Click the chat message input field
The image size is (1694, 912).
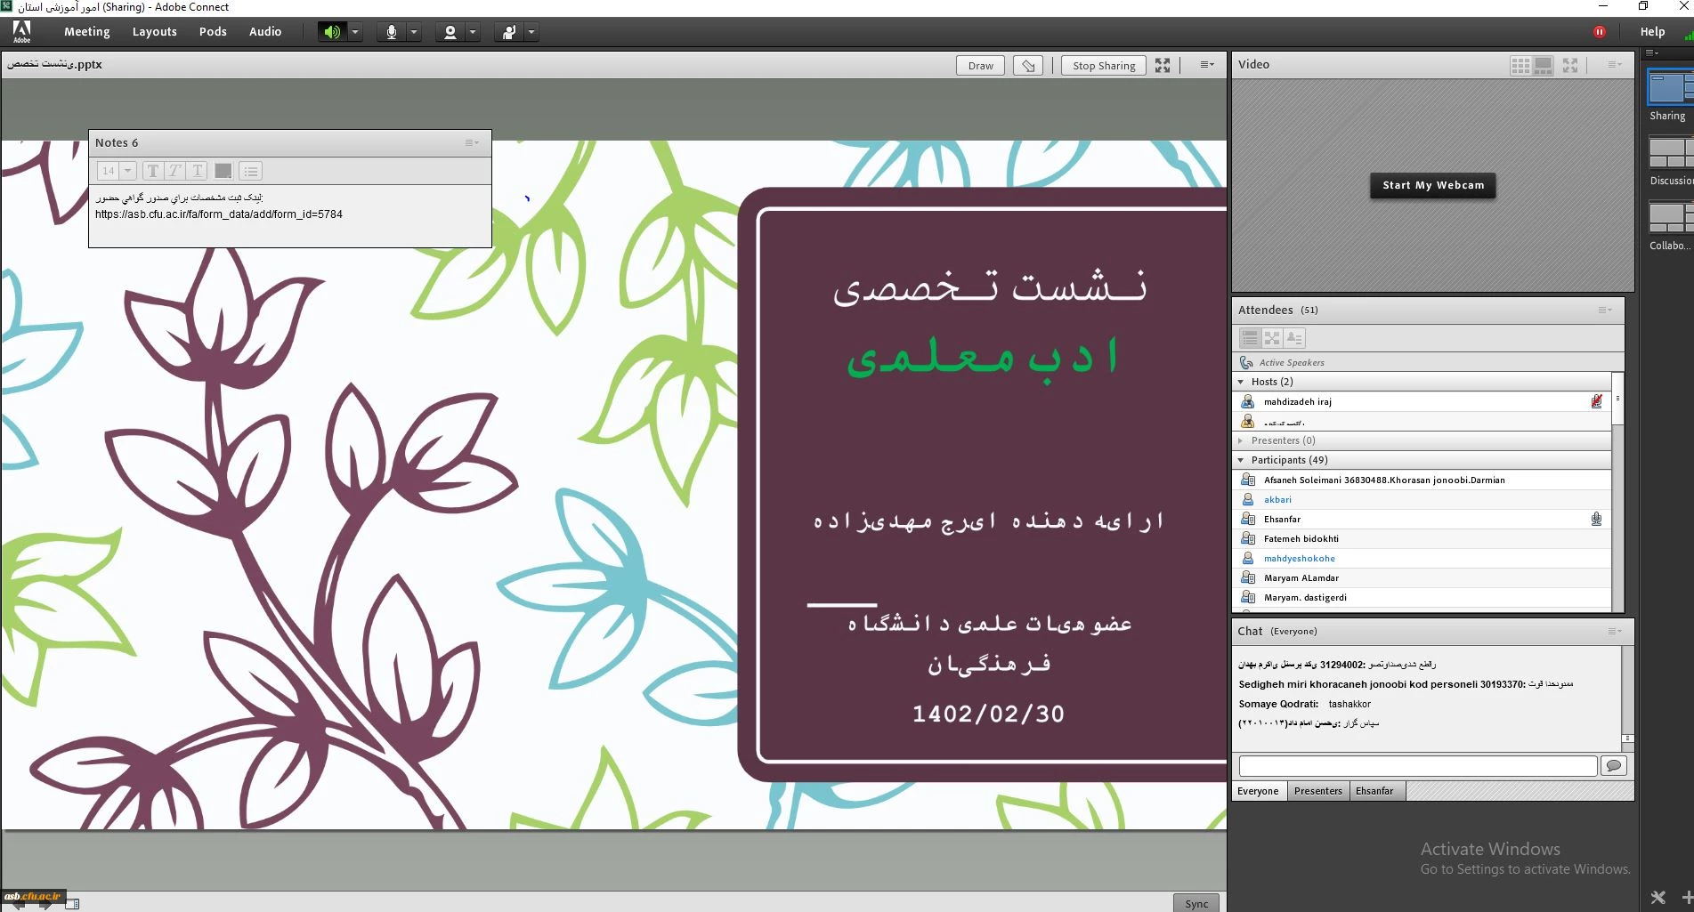pyautogui.click(x=1417, y=765)
